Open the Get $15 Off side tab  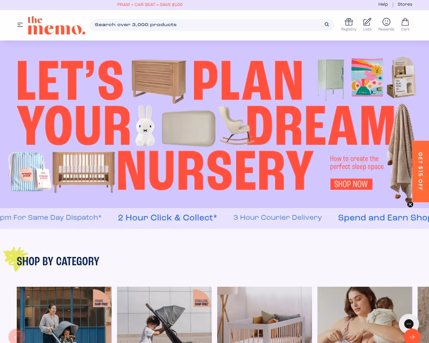tap(421, 171)
